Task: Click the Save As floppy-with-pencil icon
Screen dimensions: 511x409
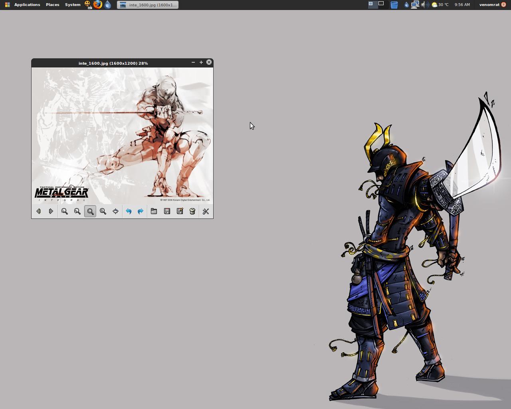Action: tap(180, 211)
